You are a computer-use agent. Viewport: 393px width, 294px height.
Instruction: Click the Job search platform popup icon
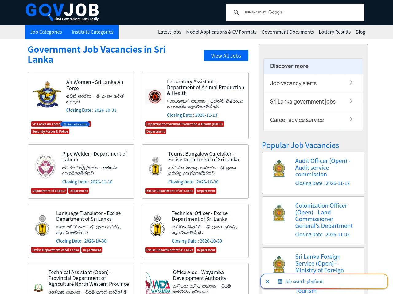point(280,281)
